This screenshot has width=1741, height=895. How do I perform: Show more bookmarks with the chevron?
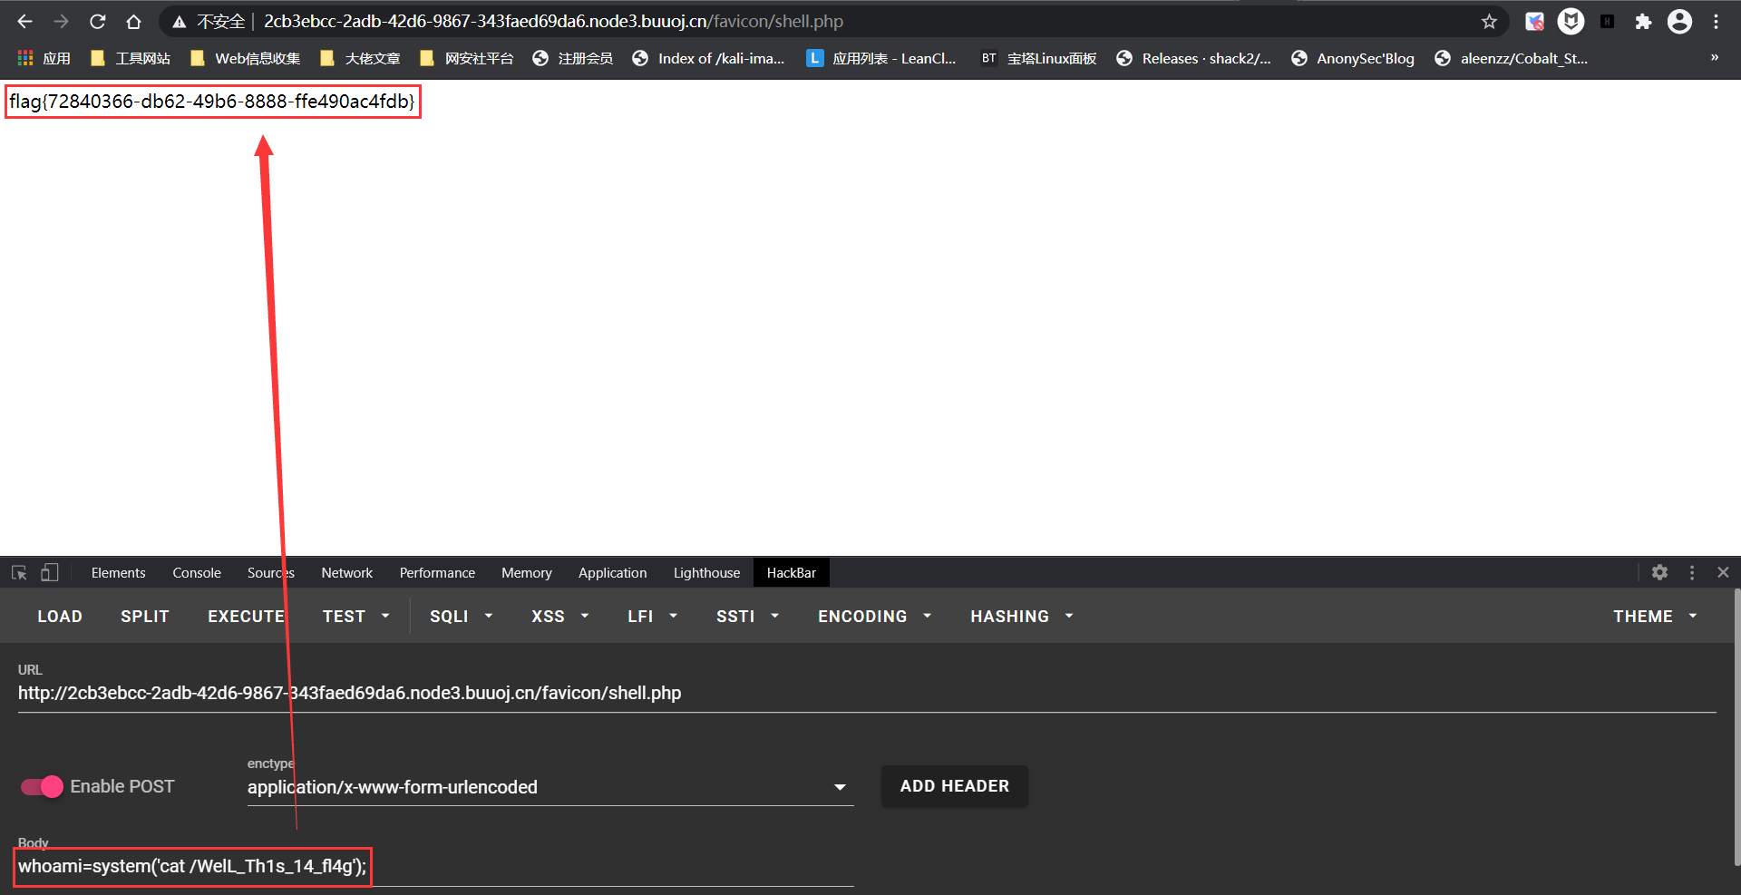pyautogui.click(x=1714, y=58)
